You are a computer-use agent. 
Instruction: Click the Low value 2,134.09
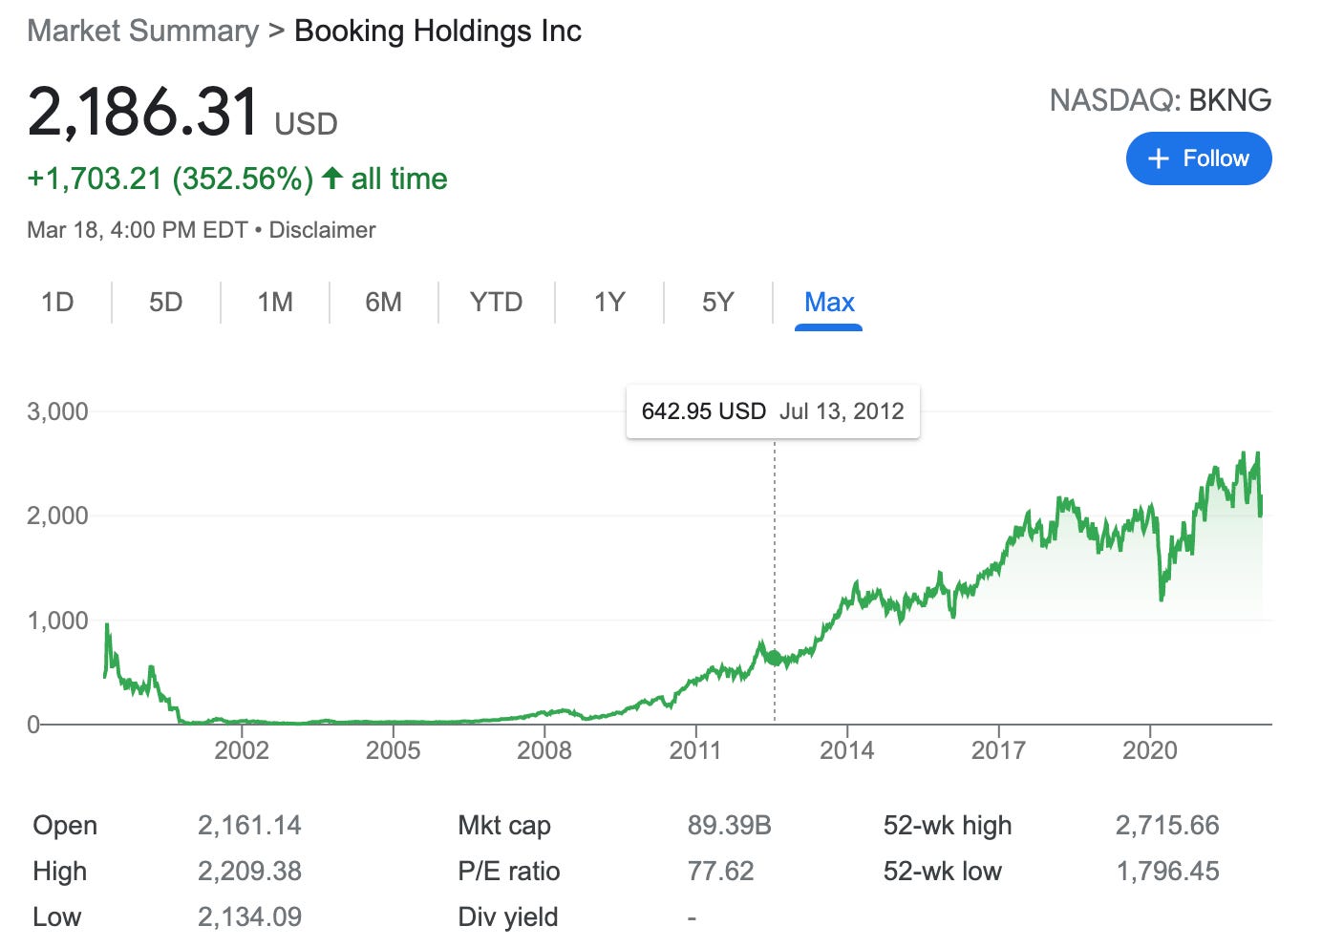(x=249, y=917)
